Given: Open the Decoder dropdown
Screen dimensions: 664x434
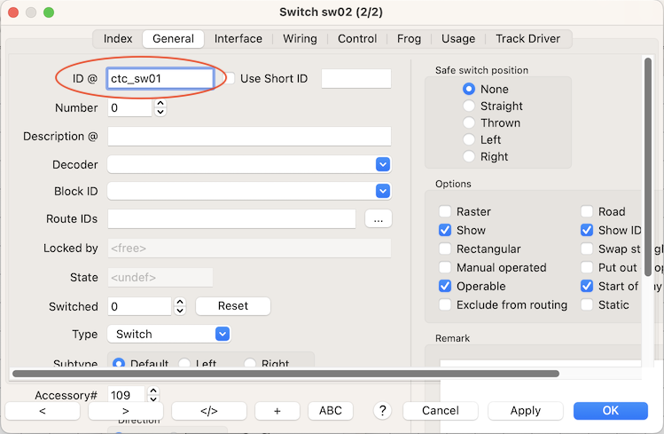Looking at the screenshot, I should tap(383, 164).
